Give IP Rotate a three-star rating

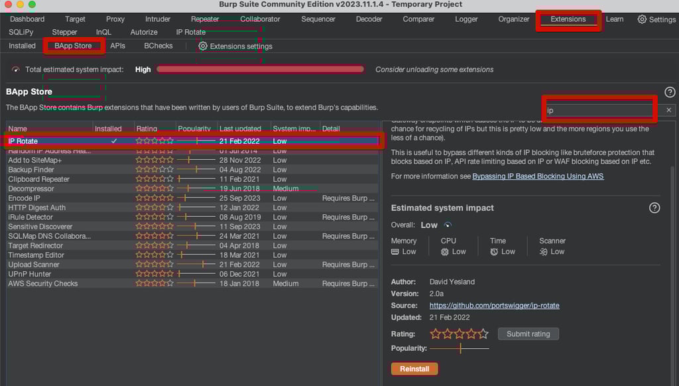460,334
